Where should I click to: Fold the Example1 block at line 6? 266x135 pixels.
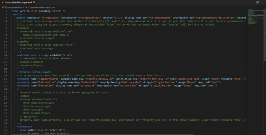(9, 28)
